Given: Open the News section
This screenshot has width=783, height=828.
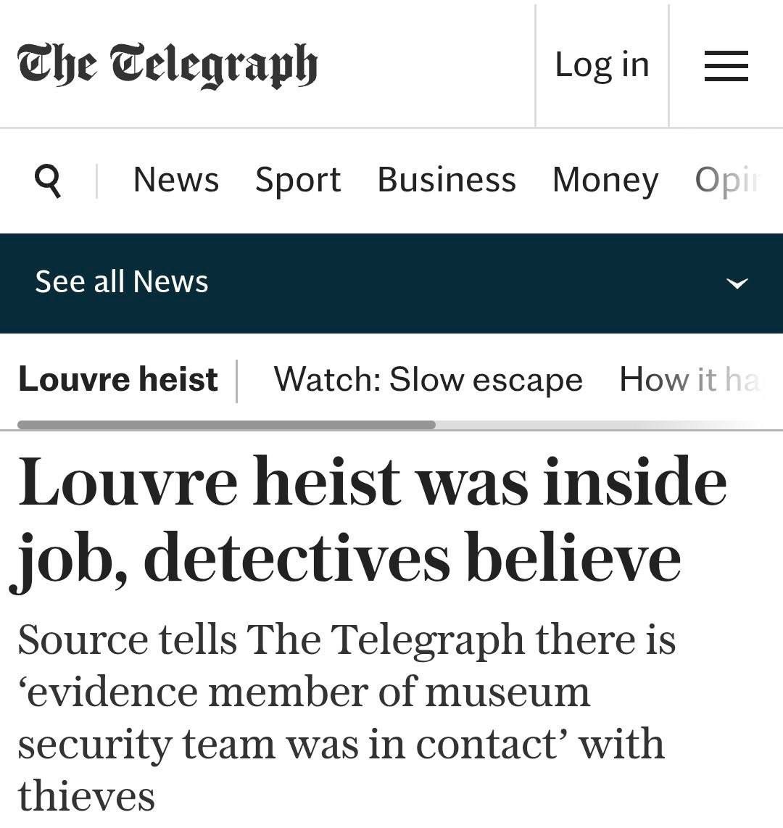Looking at the screenshot, I should [x=175, y=180].
